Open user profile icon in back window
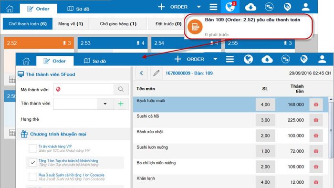The image size is (334, 188). pos(306,7)
